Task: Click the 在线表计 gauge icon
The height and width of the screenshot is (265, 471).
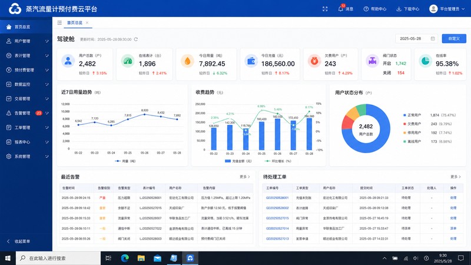Action: coord(128,61)
